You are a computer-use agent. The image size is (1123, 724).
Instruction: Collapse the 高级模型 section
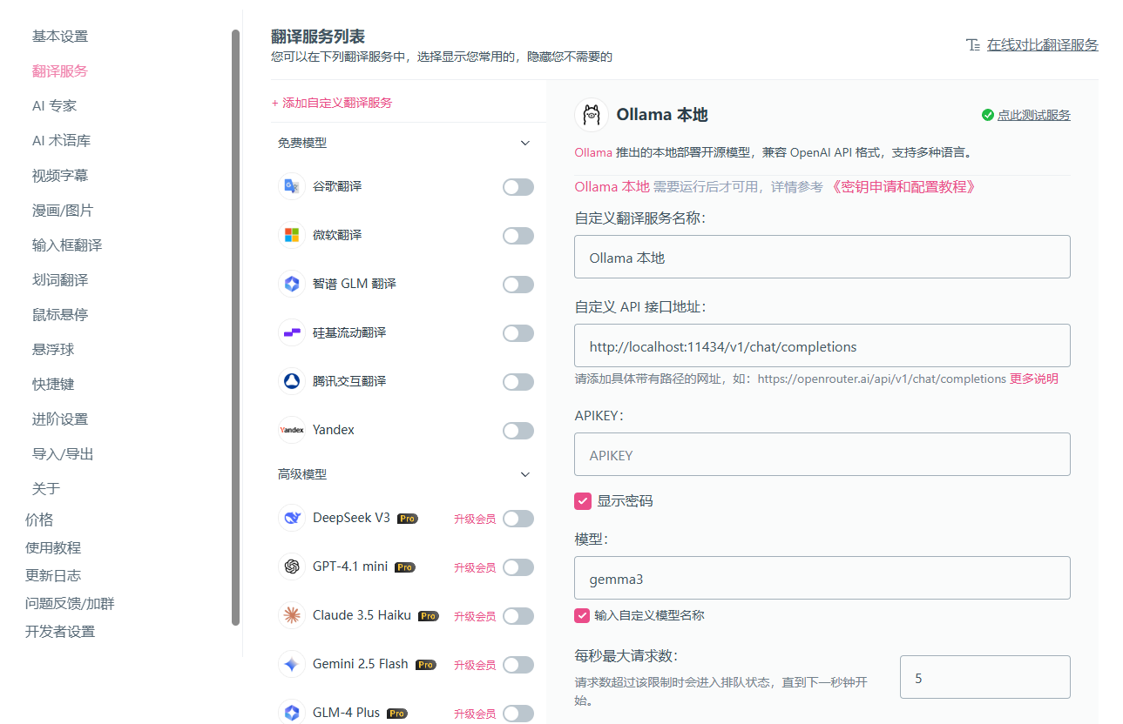pos(524,474)
